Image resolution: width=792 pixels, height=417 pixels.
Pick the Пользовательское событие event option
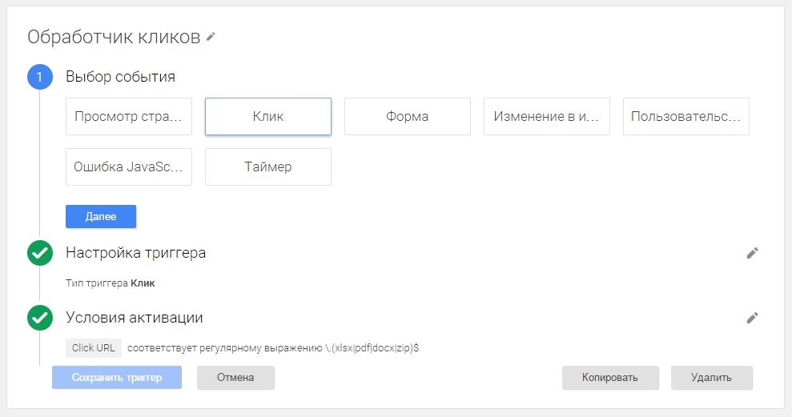[686, 117]
